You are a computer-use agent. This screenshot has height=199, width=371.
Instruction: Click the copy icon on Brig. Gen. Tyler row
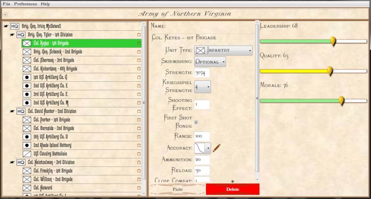pyautogui.click(x=139, y=35)
